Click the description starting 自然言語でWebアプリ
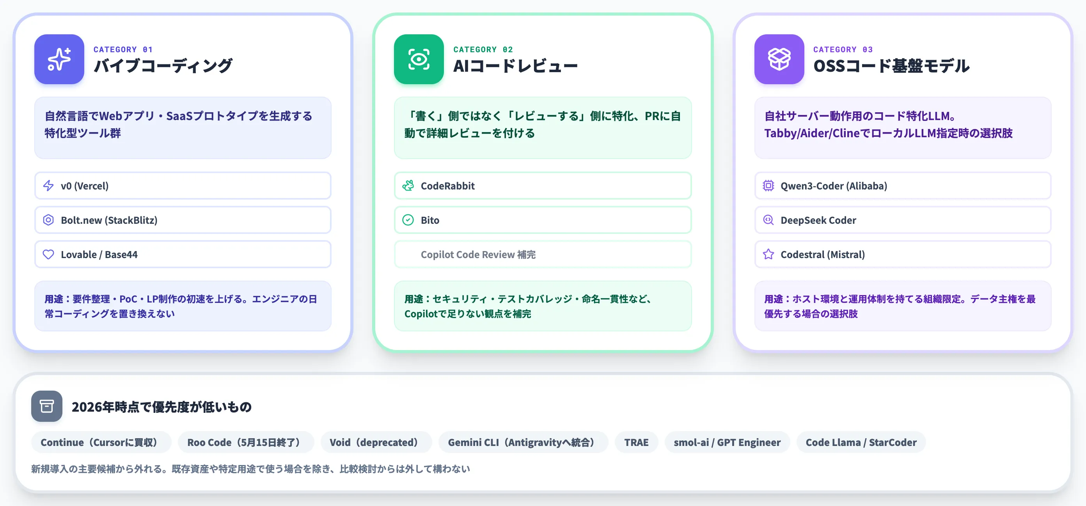This screenshot has width=1086, height=506. coord(183,127)
